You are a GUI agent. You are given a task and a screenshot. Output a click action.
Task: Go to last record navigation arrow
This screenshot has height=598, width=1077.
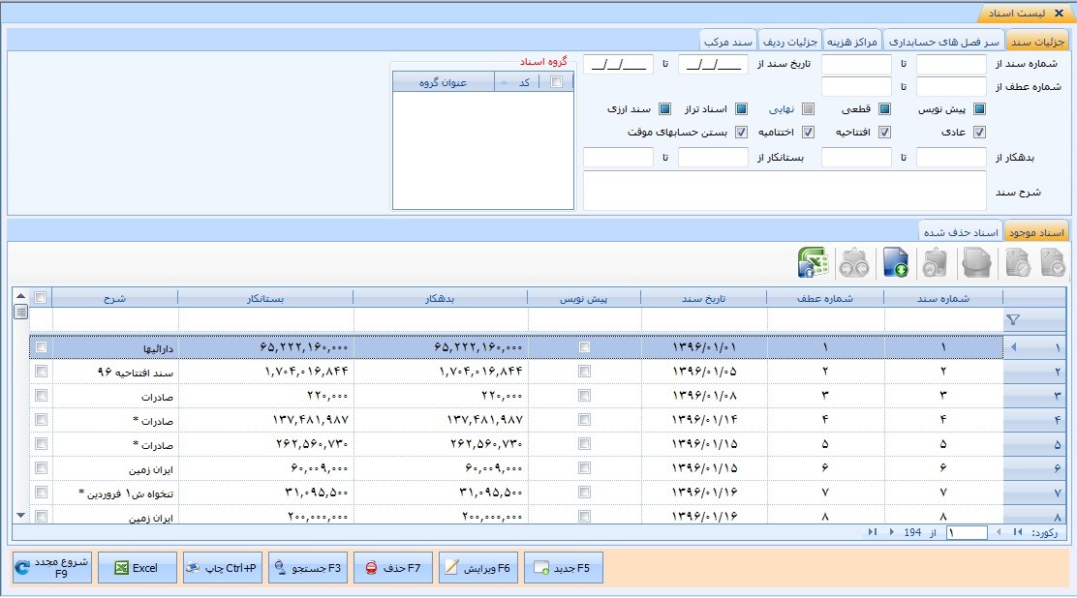873,532
